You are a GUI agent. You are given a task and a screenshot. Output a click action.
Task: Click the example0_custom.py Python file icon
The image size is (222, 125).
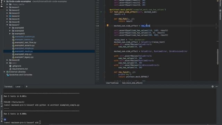coord(13,36)
